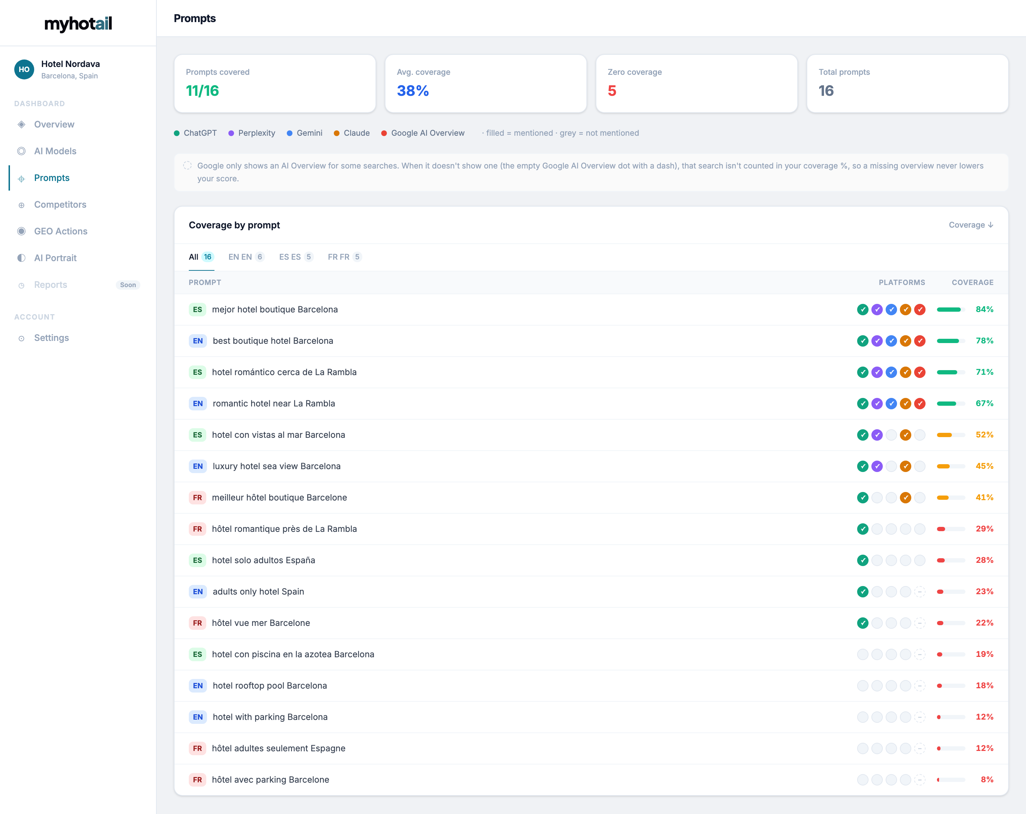The image size is (1026, 814).
Task: Click the Google AI Overview legend dot
Action: tap(384, 133)
